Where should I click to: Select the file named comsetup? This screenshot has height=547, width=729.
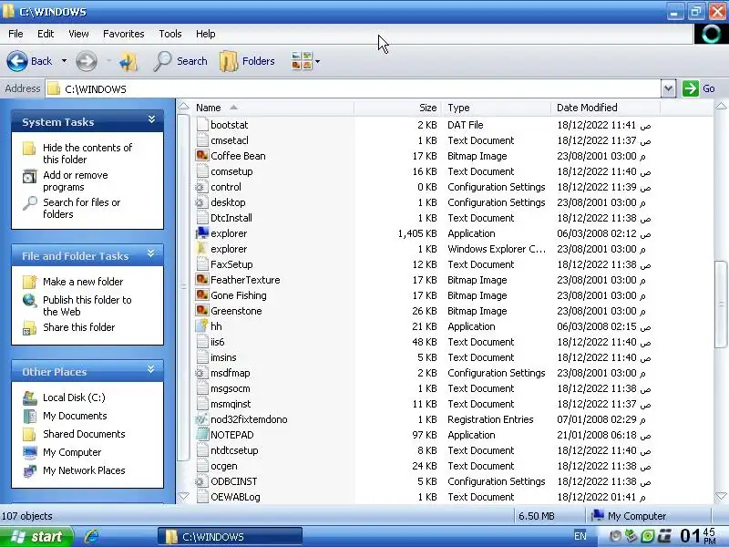tap(231, 171)
